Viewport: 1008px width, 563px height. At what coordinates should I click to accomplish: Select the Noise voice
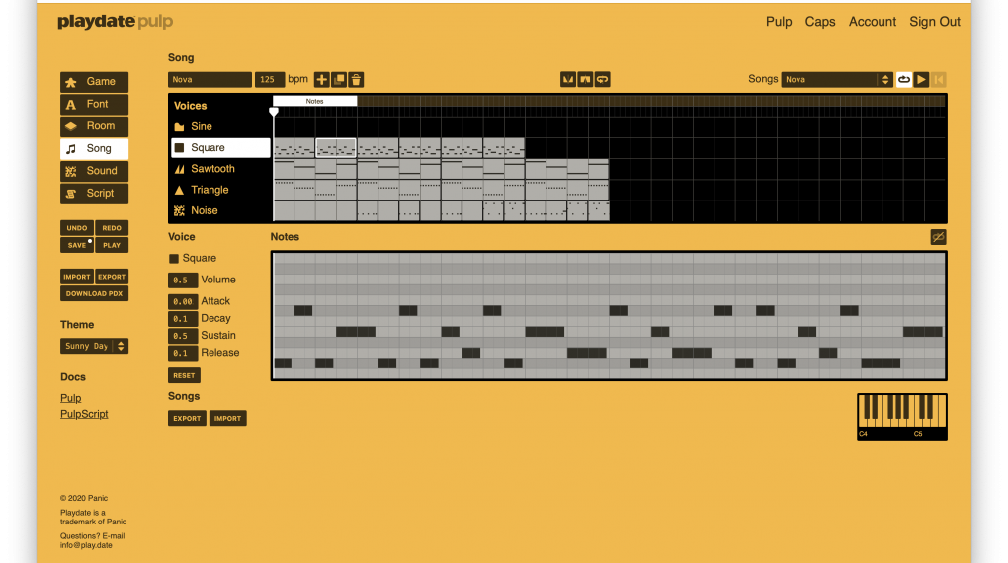click(x=204, y=210)
